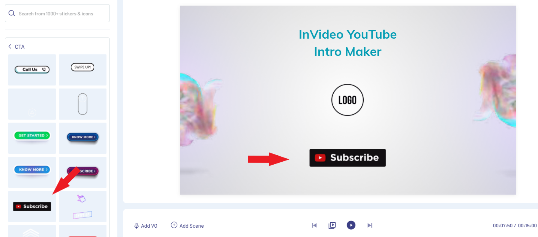Select the Call Us sticker
The image size is (538, 237).
pos(32,70)
